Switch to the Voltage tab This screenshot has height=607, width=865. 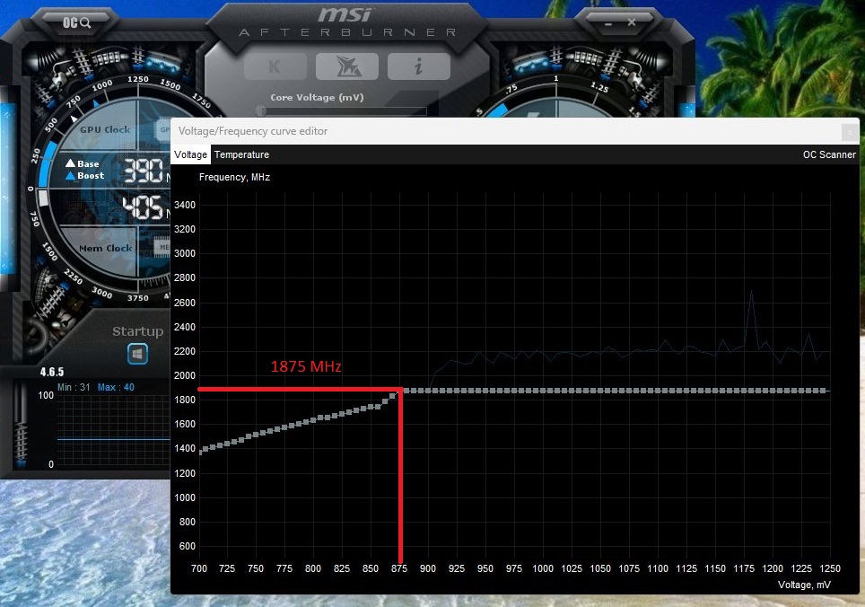[x=191, y=154]
